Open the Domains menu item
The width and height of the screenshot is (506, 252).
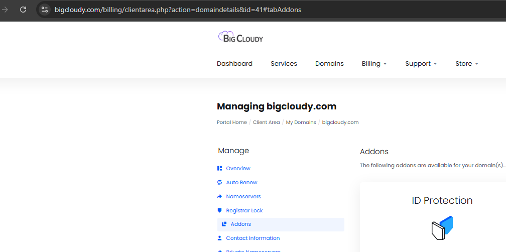[329, 64]
